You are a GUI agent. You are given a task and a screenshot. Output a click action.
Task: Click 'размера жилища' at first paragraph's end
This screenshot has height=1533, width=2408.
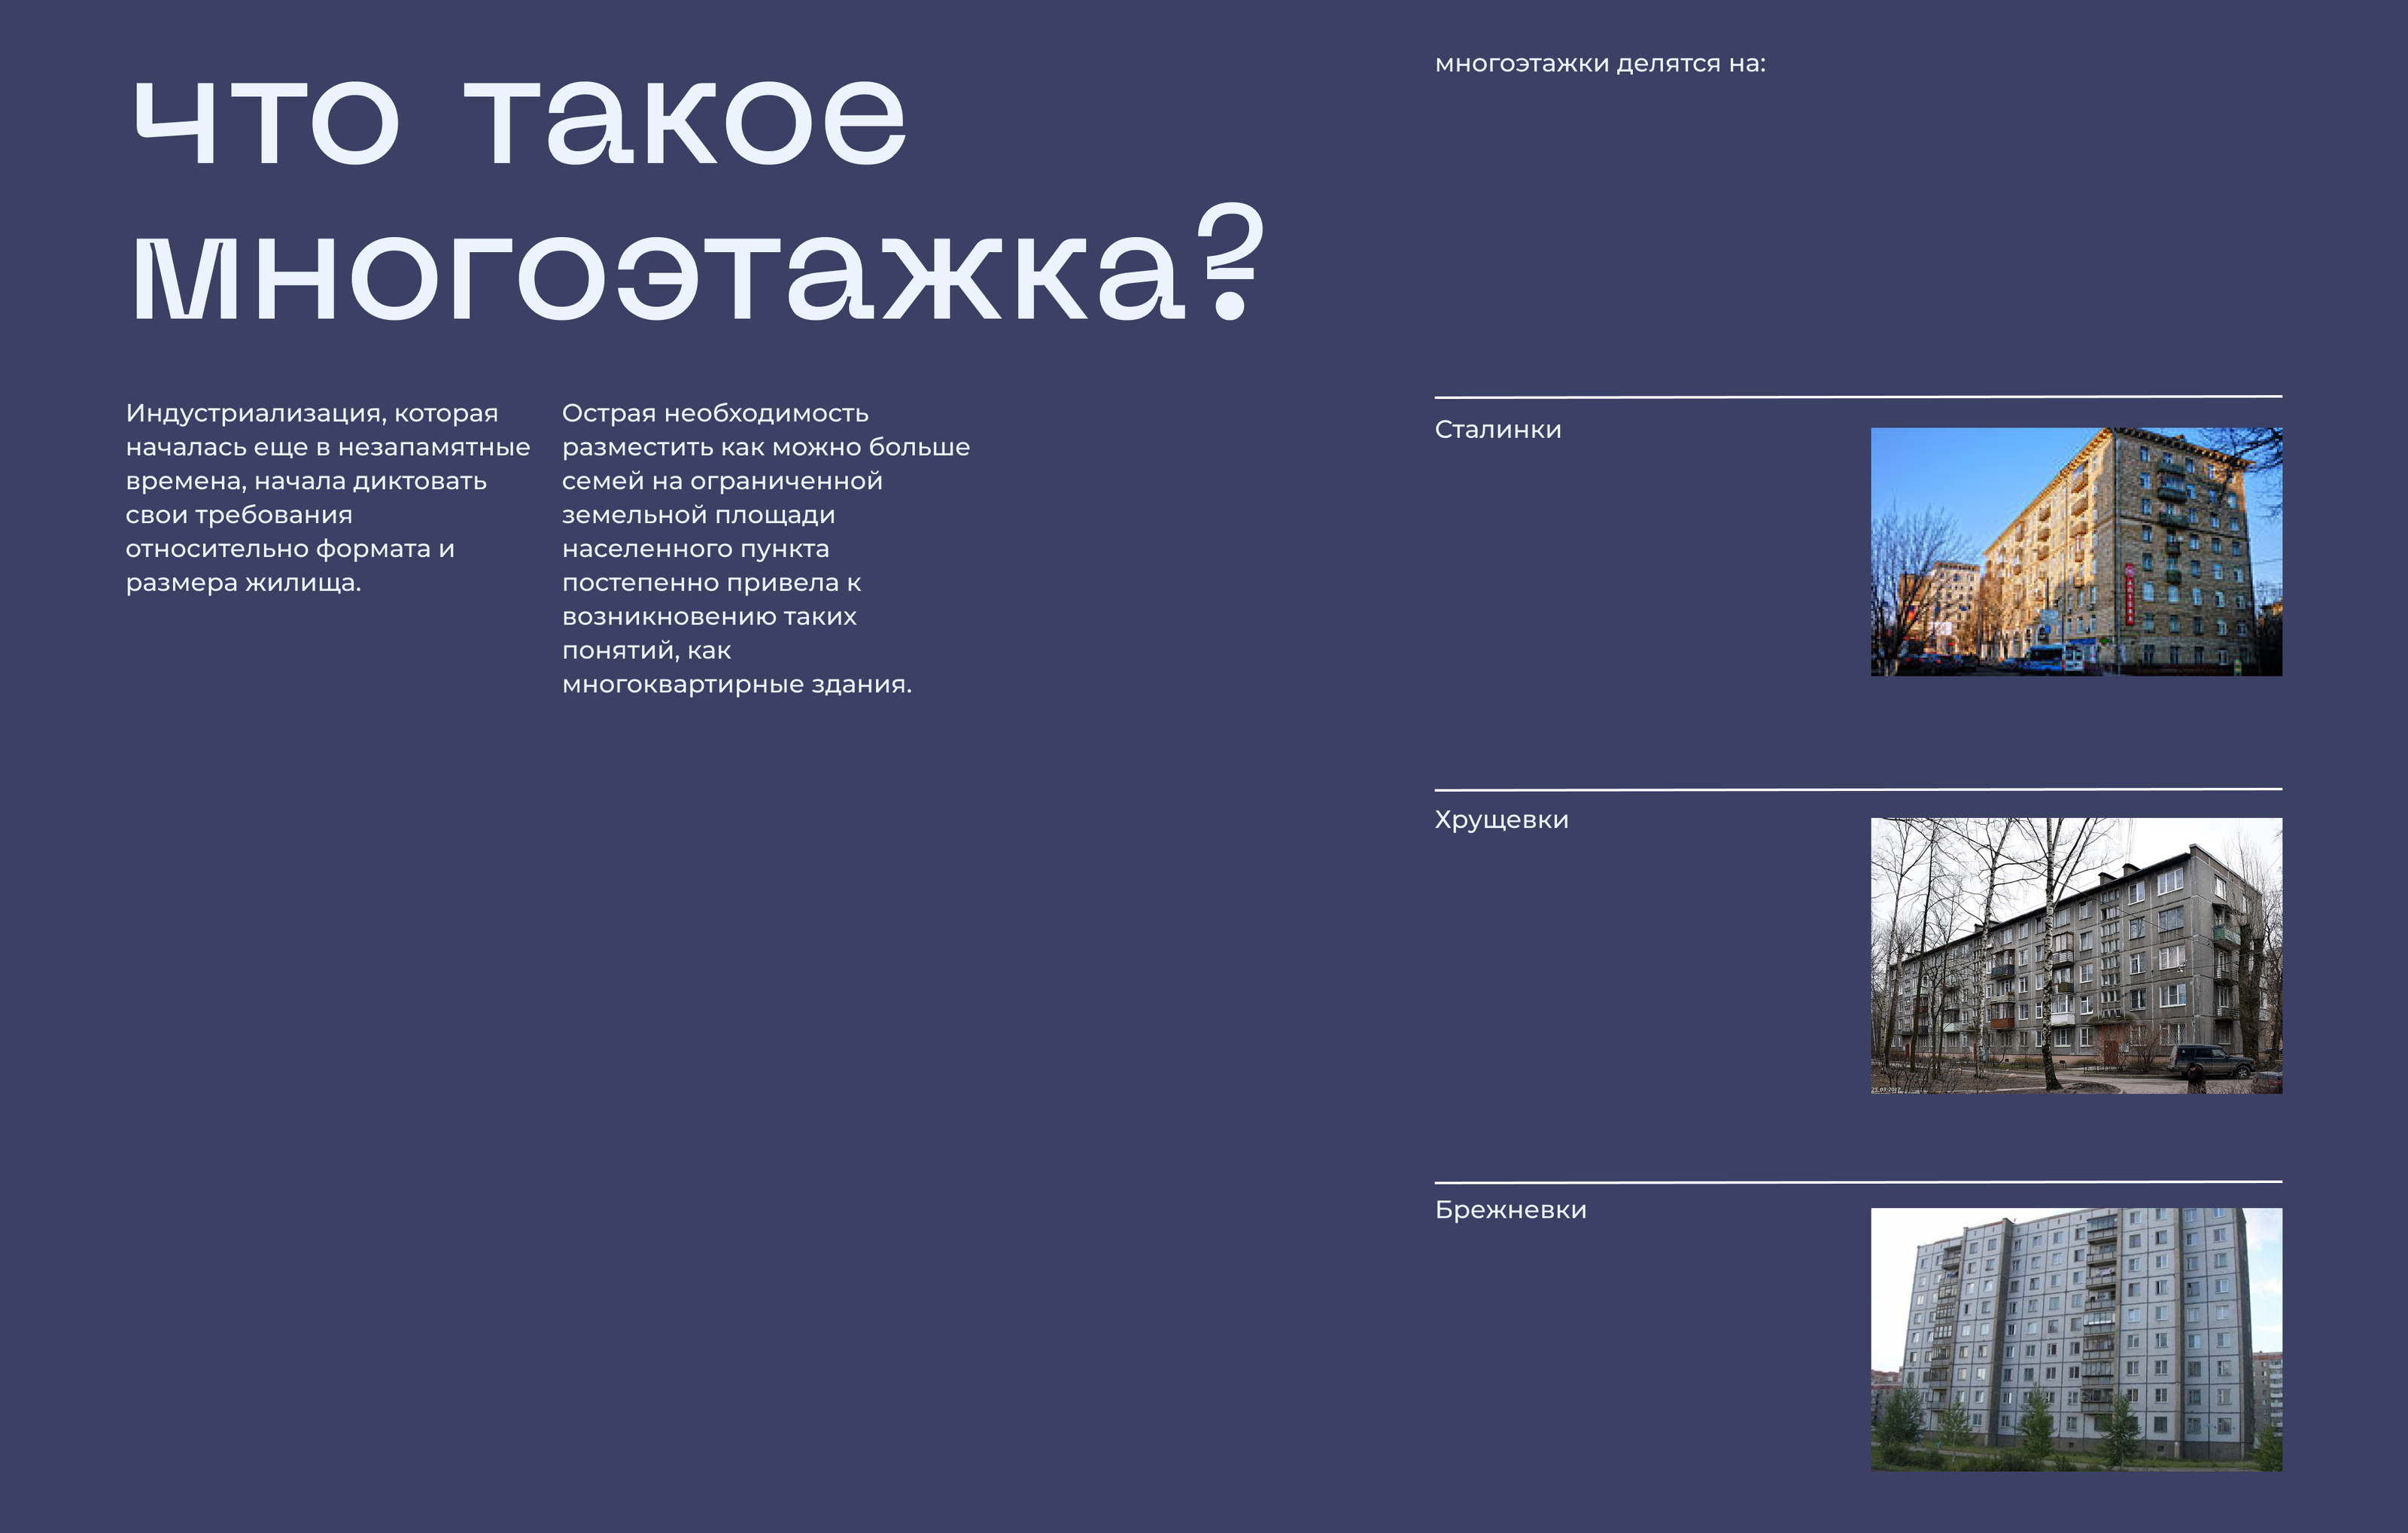coord(242,583)
